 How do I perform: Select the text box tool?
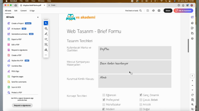46,44
